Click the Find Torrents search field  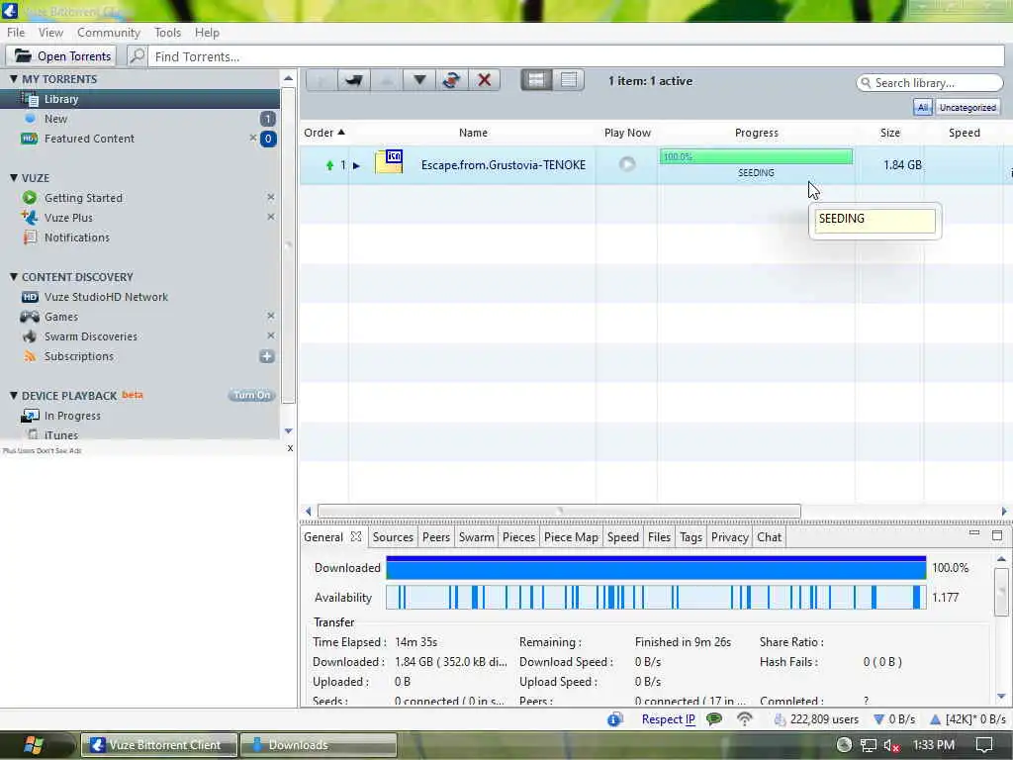577,56
